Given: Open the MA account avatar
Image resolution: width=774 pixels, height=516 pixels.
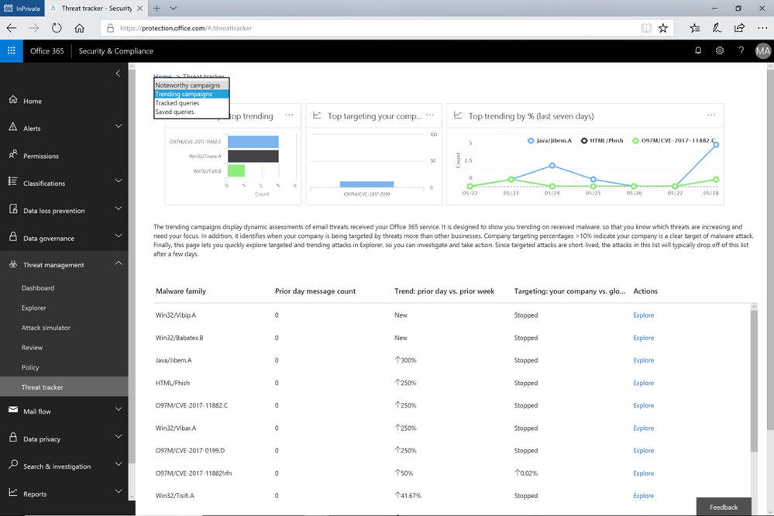Looking at the screenshot, I should 762,50.
